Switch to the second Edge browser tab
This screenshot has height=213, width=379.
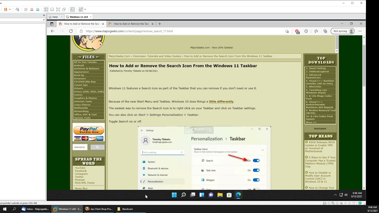coord(131,24)
